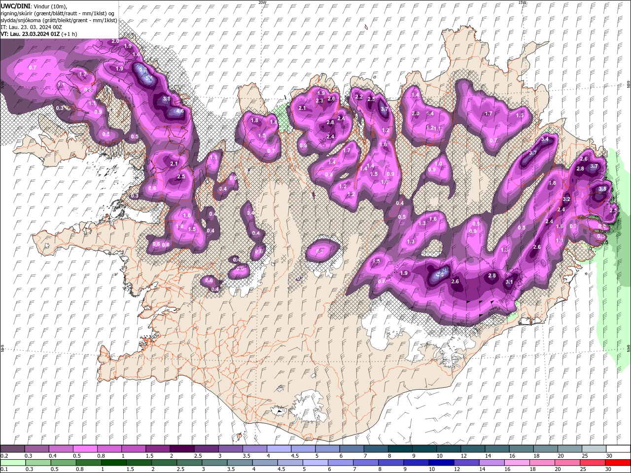The height and width of the screenshot is (473, 631).
Task: Click the "18" label in the lower legend
Action: point(534,470)
